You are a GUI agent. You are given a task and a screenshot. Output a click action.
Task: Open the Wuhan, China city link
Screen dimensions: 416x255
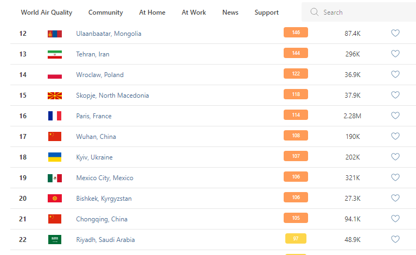96,137
